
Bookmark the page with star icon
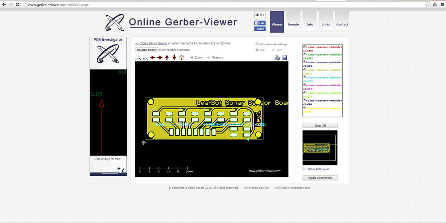pos(427,4)
